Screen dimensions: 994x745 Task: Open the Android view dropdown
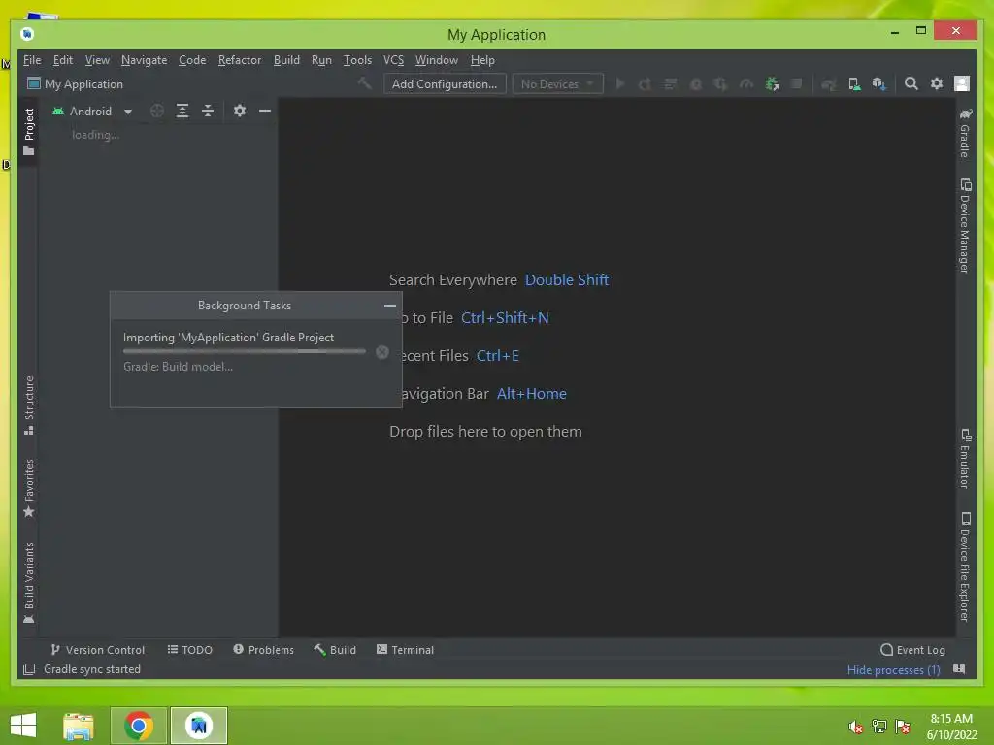pyautogui.click(x=92, y=111)
